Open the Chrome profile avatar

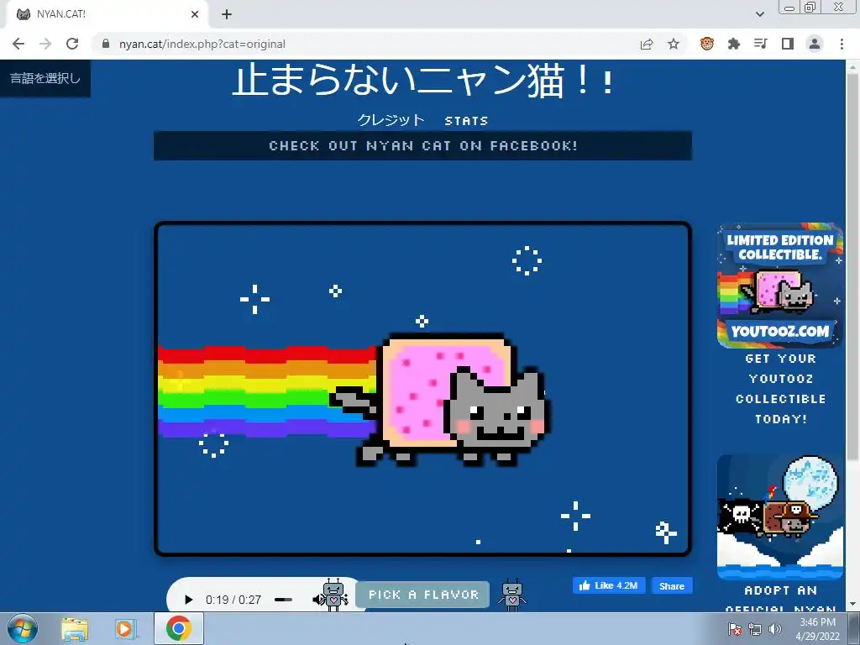point(815,44)
